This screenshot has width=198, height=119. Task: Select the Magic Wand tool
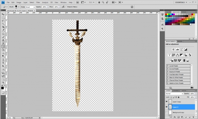coord(3,24)
